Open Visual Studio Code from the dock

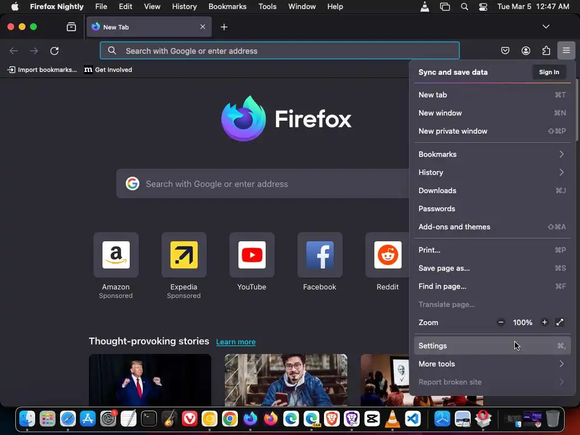click(x=413, y=419)
